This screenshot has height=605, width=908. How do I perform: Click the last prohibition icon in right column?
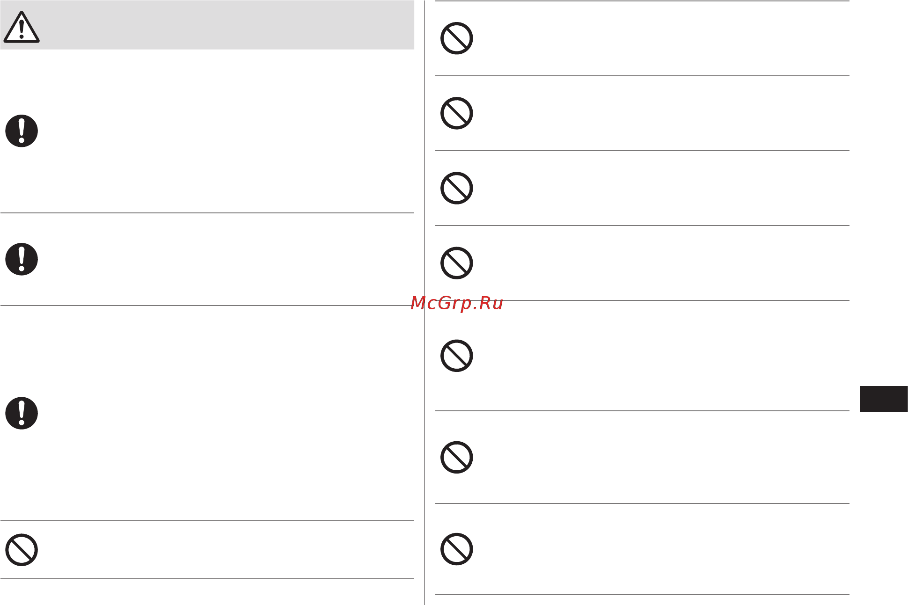click(457, 549)
